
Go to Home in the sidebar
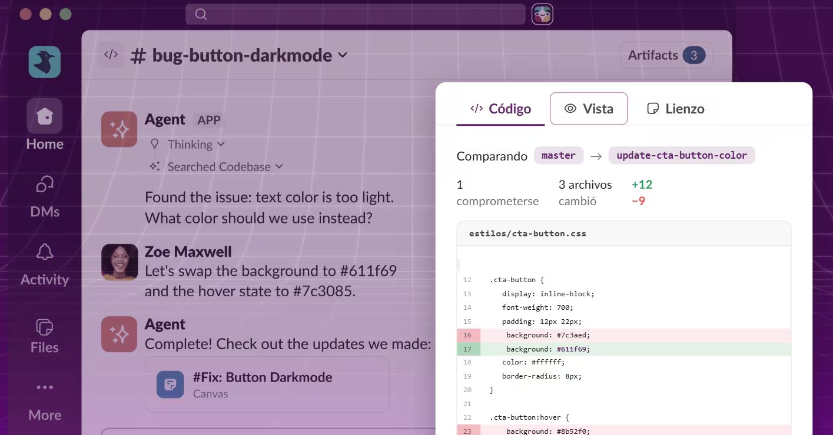(45, 125)
